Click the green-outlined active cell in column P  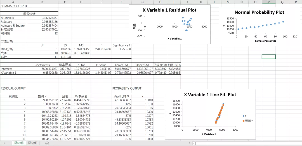point(268,57)
